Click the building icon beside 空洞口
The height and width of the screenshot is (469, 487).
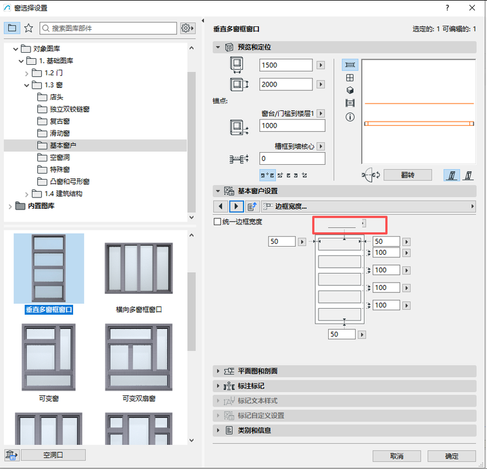click(x=11, y=455)
